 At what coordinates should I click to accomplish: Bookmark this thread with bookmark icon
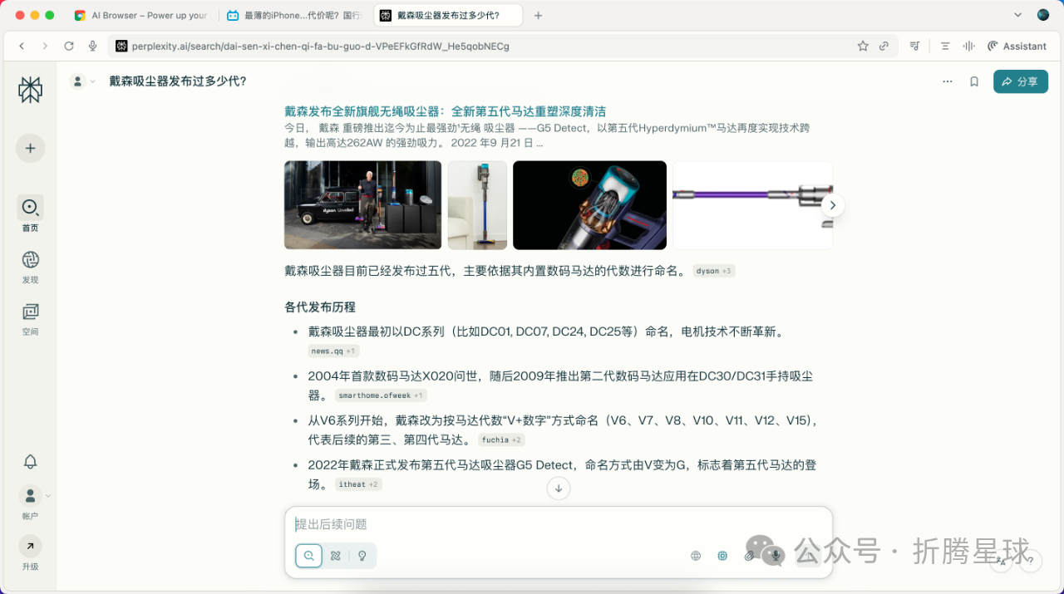974,81
